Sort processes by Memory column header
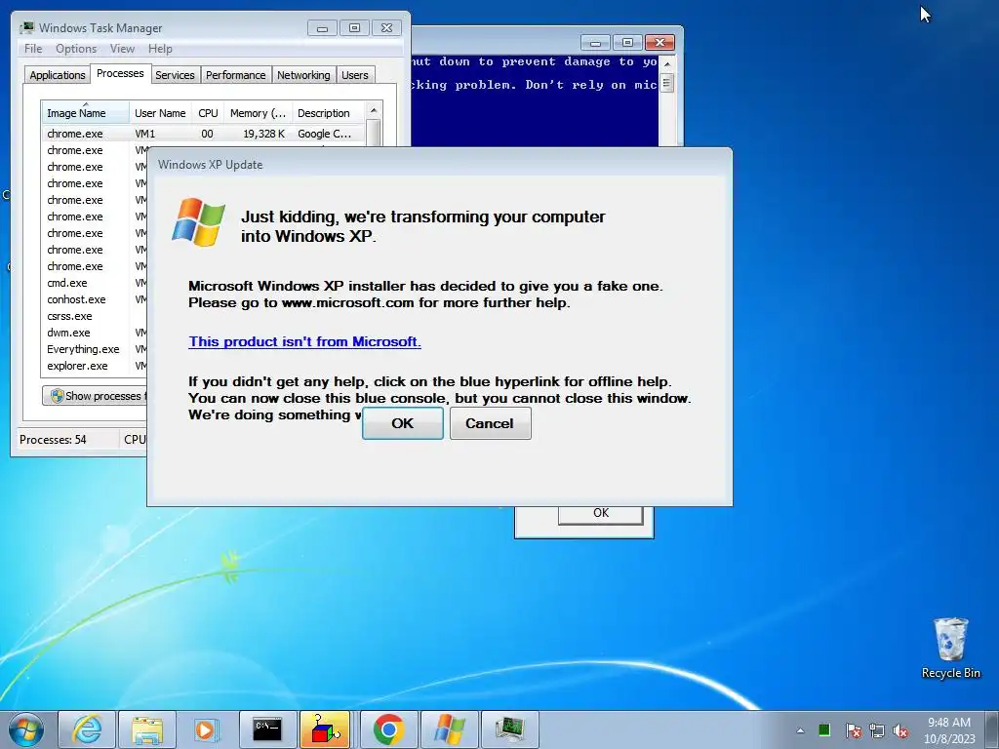The height and width of the screenshot is (749, 999). (258, 113)
